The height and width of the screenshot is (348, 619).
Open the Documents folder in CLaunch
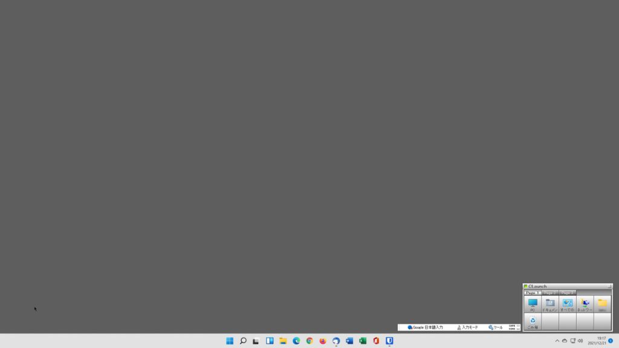click(x=550, y=304)
